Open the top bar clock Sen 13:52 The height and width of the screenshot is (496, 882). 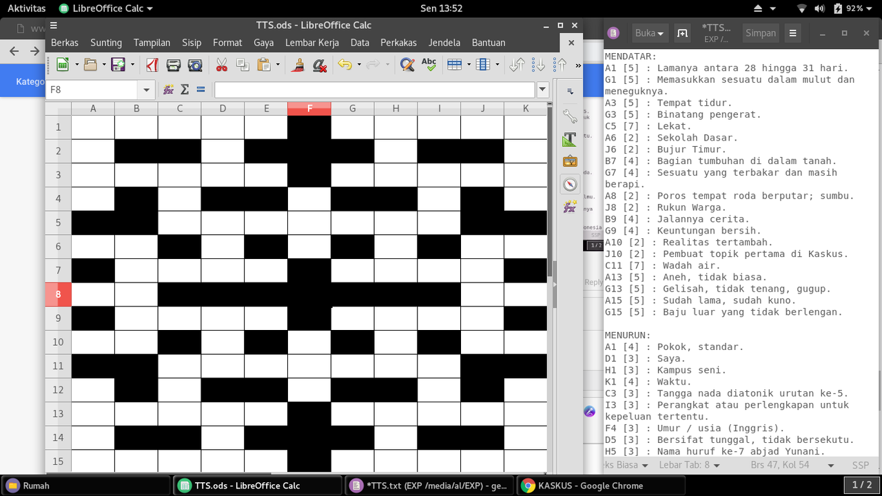coord(441,8)
